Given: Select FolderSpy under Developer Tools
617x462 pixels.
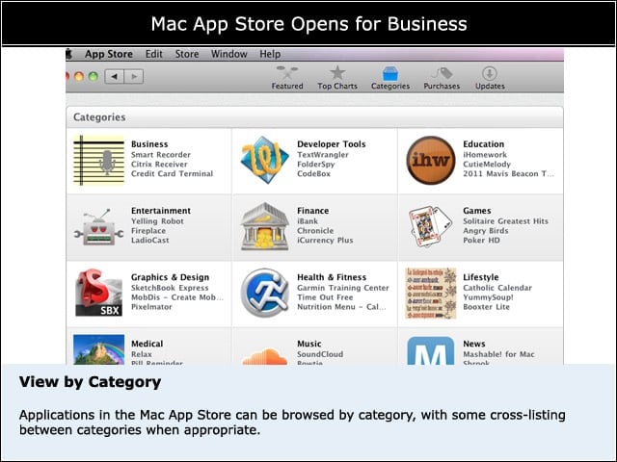Looking at the screenshot, I should [316, 165].
